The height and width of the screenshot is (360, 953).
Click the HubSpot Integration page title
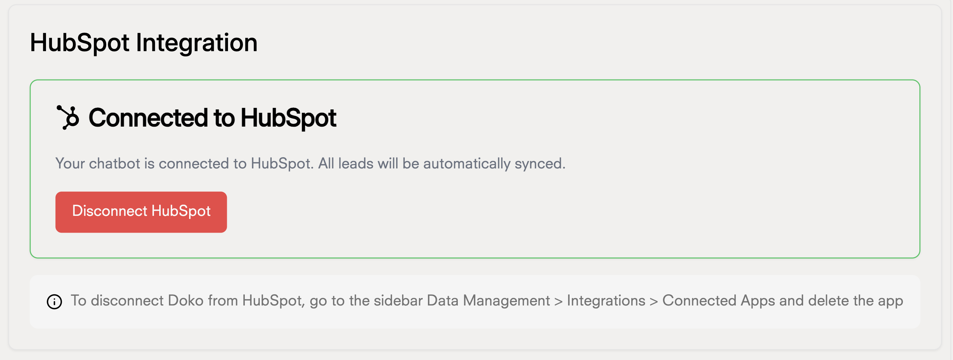(x=144, y=43)
